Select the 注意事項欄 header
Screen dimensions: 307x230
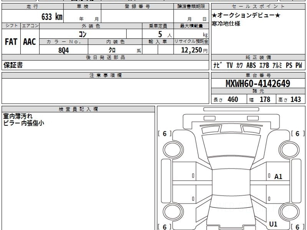point(105,75)
